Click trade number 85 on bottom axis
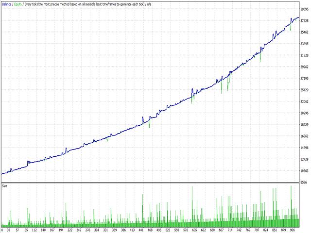The image size is (311, 233). (26, 230)
